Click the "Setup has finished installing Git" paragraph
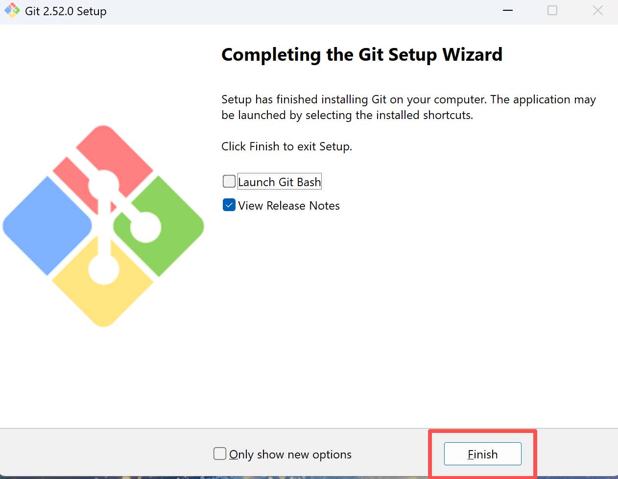The height and width of the screenshot is (479, 618). [408, 107]
